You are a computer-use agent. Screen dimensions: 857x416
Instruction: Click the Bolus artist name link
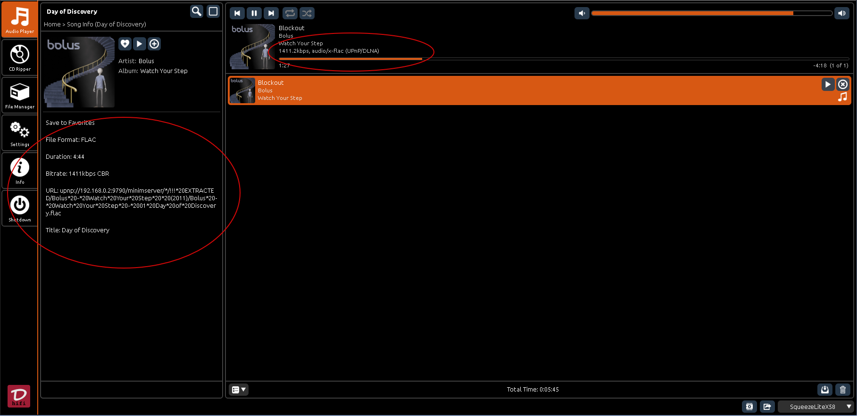tap(146, 61)
